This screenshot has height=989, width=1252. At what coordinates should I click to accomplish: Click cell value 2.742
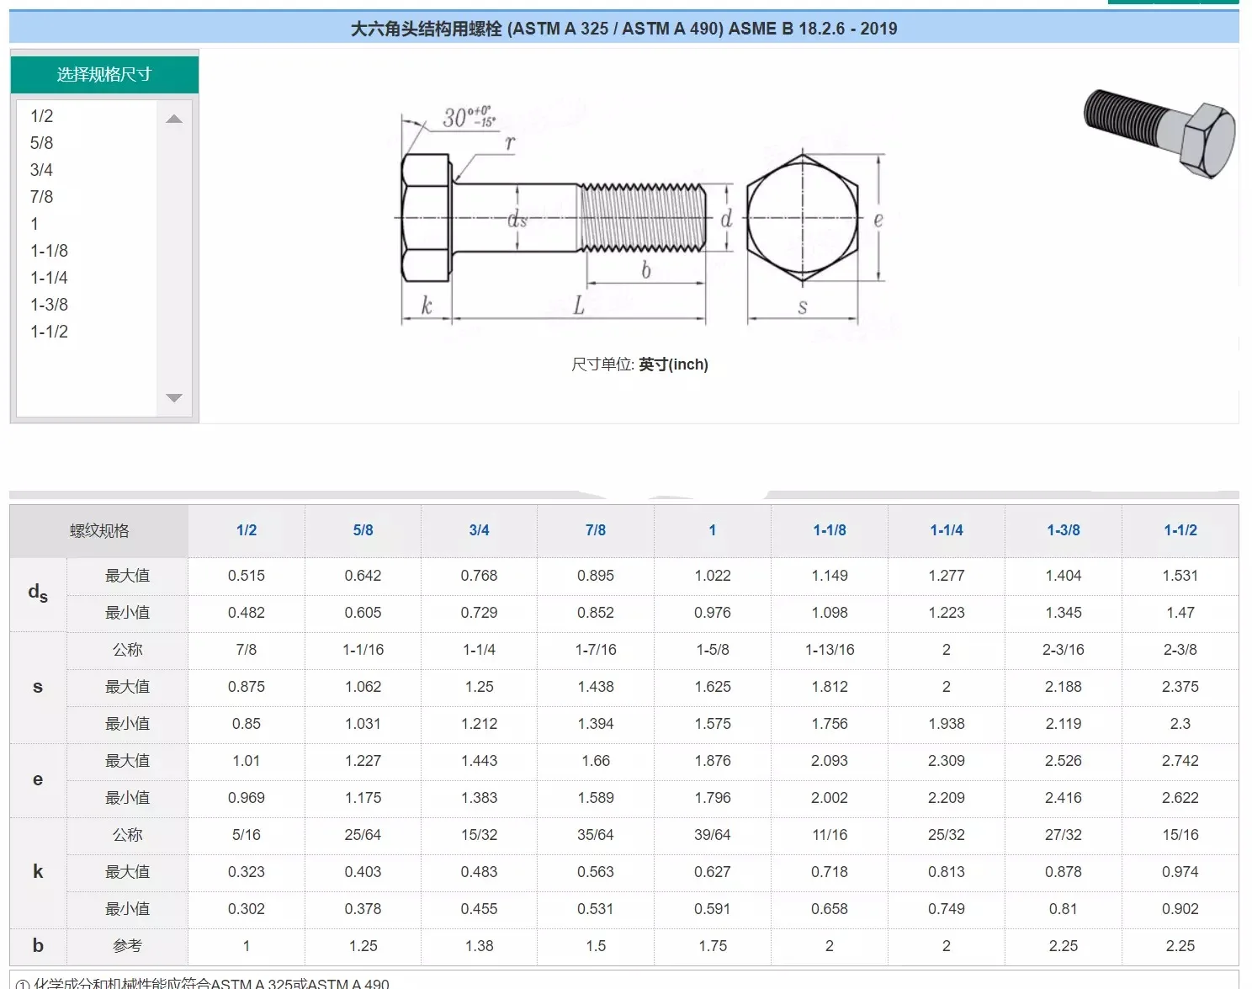(1180, 761)
